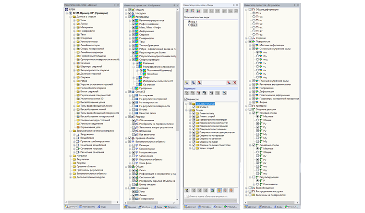Click the Разрезы section icon in Display navigator
This screenshot has width=365, height=213.
click(x=134, y=117)
